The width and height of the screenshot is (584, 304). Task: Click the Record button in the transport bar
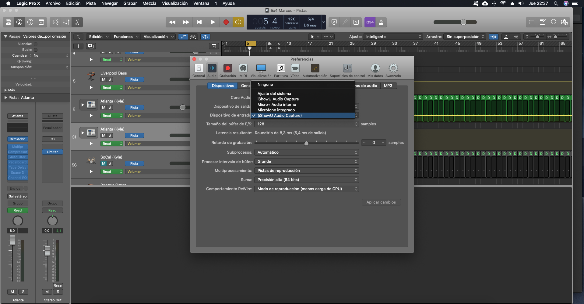[226, 22]
